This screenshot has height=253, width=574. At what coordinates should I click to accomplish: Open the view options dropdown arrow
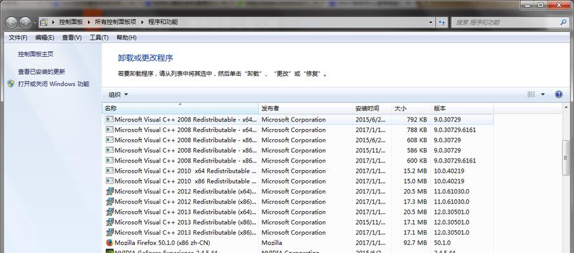[542, 94]
